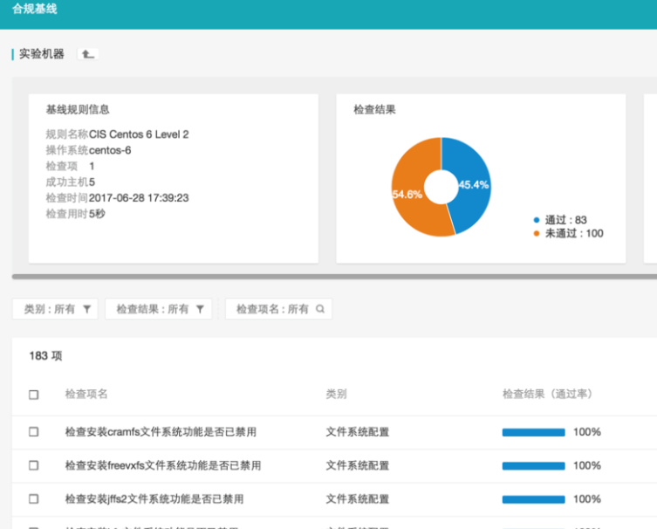
Task: Click the operating system value centos-6
Action: [x=110, y=150]
